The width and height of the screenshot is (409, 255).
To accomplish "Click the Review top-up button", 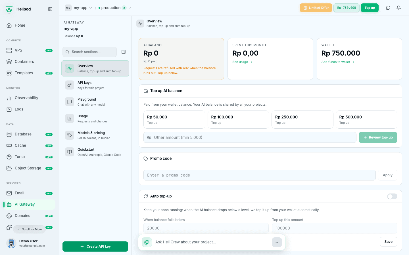I will (378, 137).
